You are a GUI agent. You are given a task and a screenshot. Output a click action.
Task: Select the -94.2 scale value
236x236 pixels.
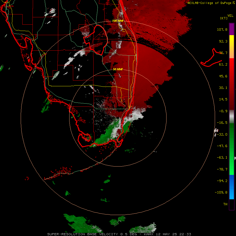[x=222, y=181]
